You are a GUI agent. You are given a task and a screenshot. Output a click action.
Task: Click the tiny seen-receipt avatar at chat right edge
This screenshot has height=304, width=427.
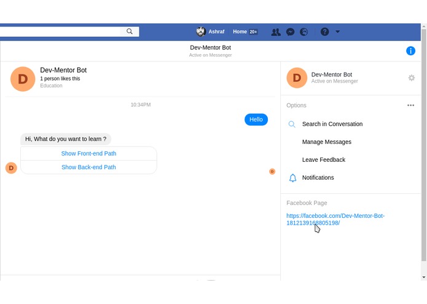(272, 171)
